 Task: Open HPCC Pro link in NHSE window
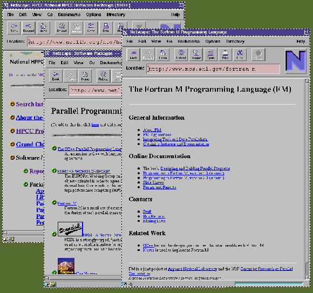(30, 131)
